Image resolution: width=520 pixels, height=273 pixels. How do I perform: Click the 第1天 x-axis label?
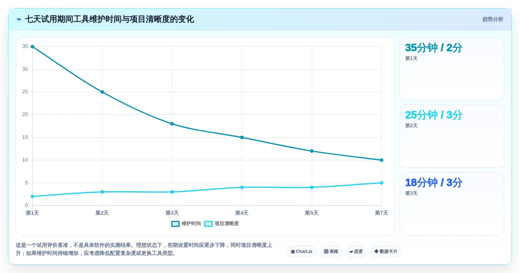point(32,213)
